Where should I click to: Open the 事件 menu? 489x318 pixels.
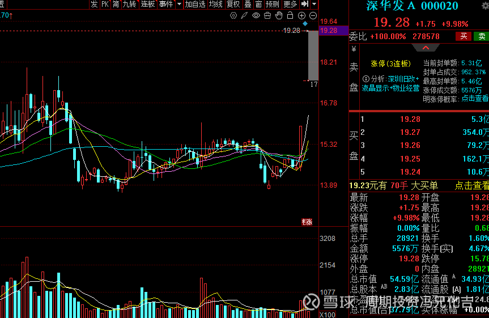(x=165, y=4)
